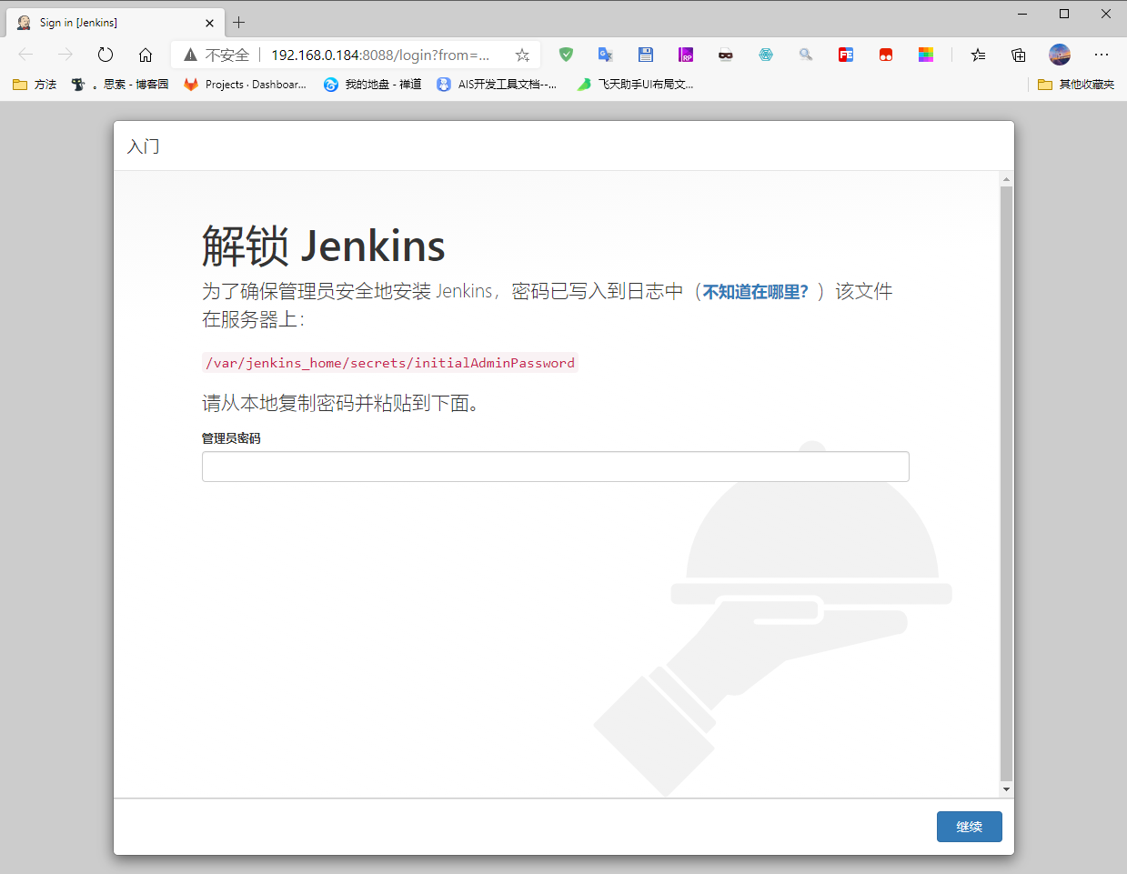Click the 解锁 Jenkins heading
This screenshot has height=874, width=1127.
(x=324, y=246)
